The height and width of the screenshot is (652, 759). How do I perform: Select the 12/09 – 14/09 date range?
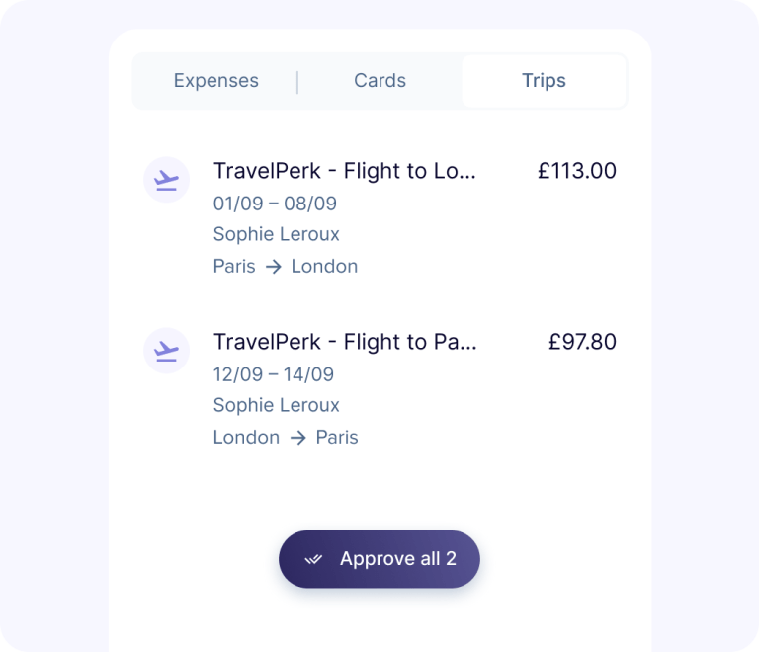pos(274,374)
